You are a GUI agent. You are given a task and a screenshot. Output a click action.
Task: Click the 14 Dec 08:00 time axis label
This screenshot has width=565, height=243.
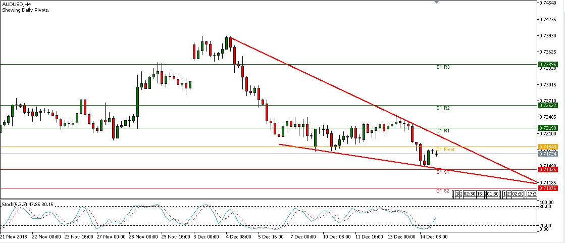433,236
